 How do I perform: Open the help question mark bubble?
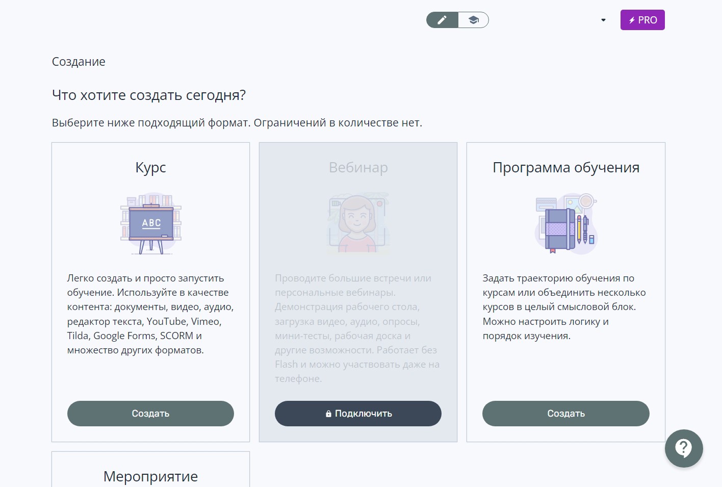pyautogui.click(x=684, y=448)
